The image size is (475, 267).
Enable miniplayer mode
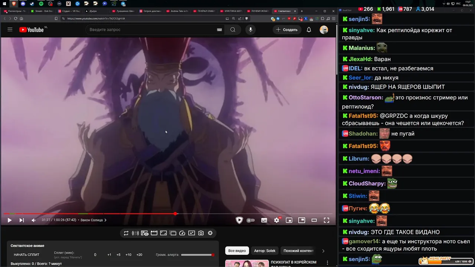point(289,220)
